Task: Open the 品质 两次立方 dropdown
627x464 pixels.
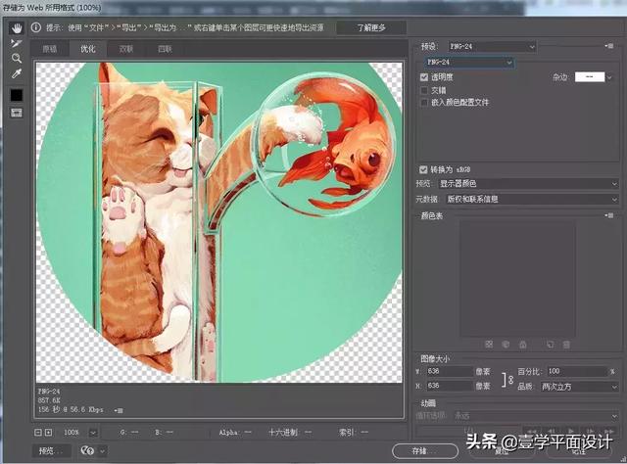Action: coord(579,387)
